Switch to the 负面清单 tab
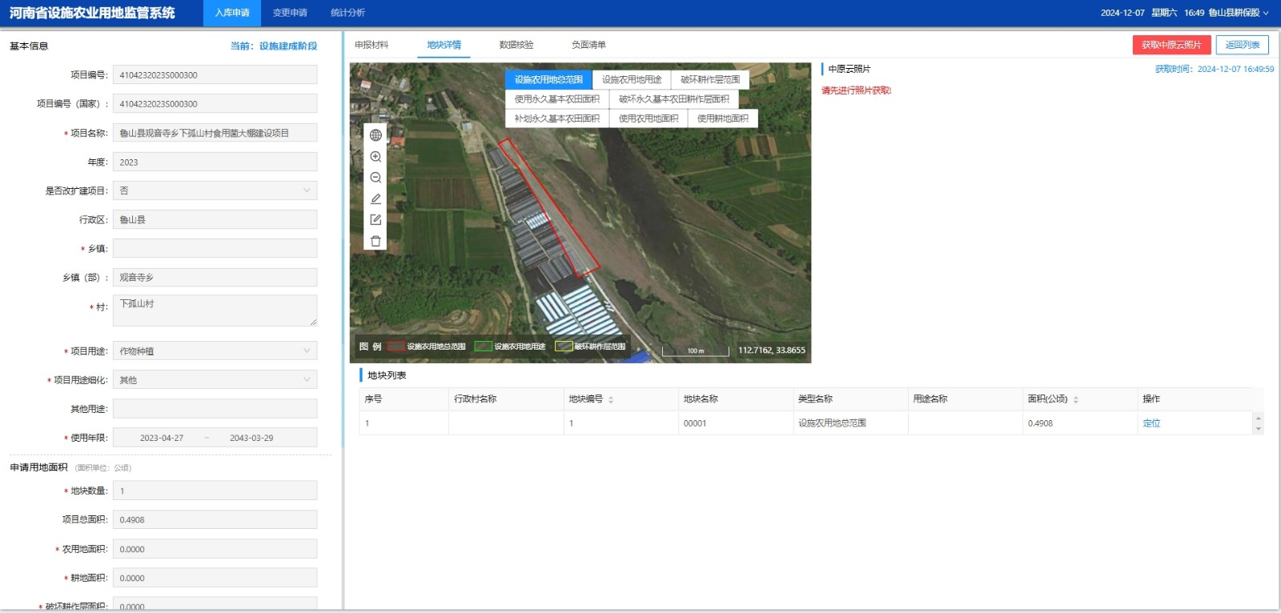 click(588, 45)
